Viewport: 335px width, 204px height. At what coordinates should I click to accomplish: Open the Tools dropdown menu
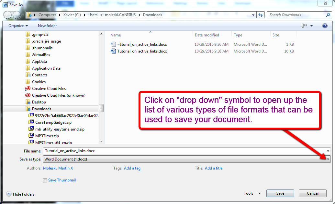(252, 193)
